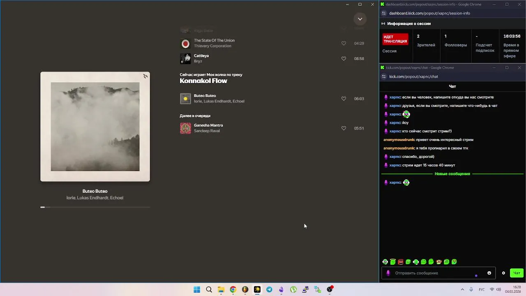Click site info icon in kick.com chat window

pyautogui.click(x=384, y=76)
